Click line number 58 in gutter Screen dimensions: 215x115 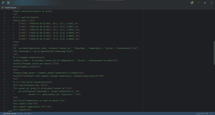[4, 48]
